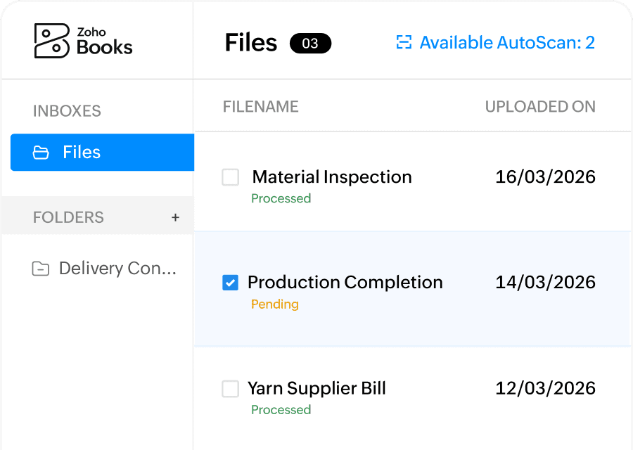Click the Available AutoScan: 2 link
Screen dimensions: 633x450
pos(495,42)
